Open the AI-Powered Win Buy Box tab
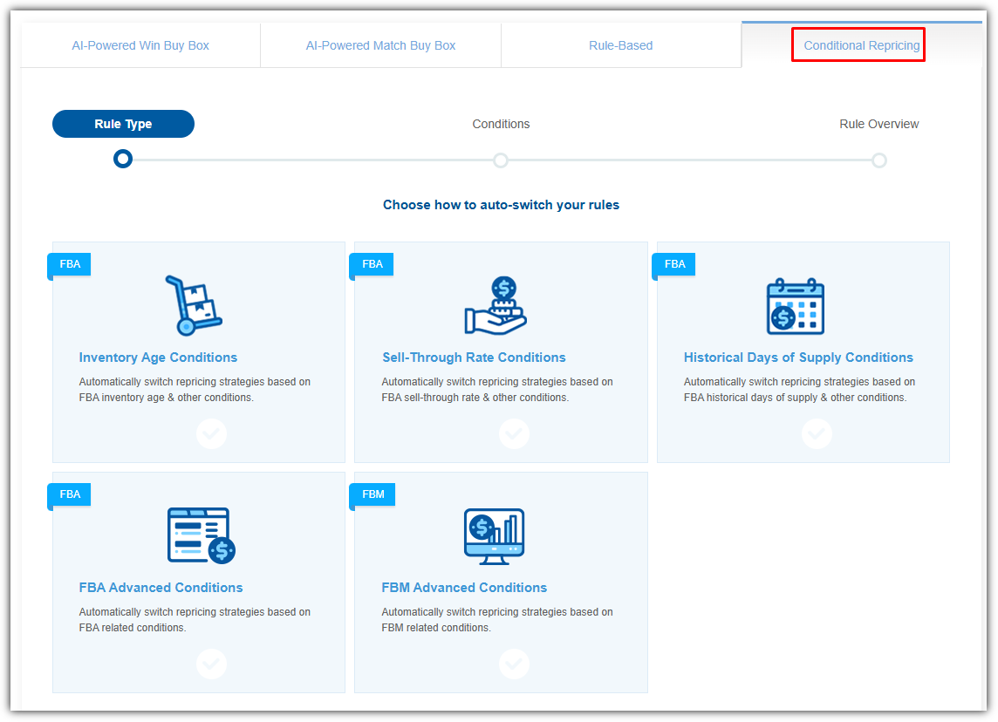The height and width of the screenshot is (722, 998). [140, 45]
